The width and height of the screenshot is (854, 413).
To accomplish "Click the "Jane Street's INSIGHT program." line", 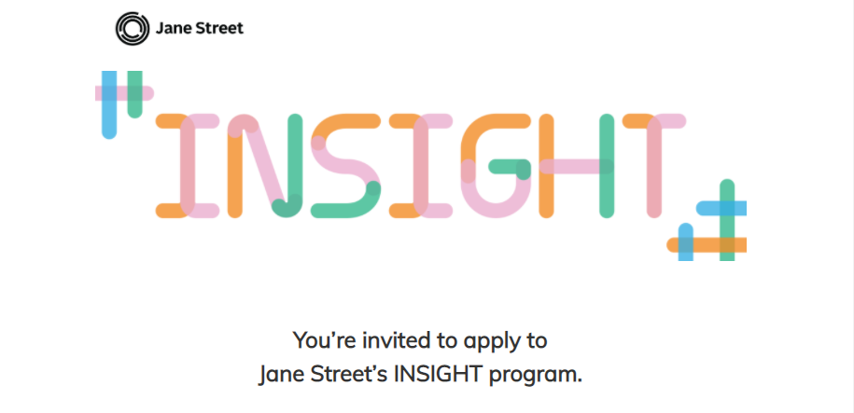I will pos(420,375).
